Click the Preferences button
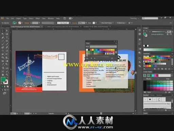Screen dimensions: 174x131 121,23
